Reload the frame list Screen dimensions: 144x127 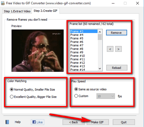pos(117,68)
